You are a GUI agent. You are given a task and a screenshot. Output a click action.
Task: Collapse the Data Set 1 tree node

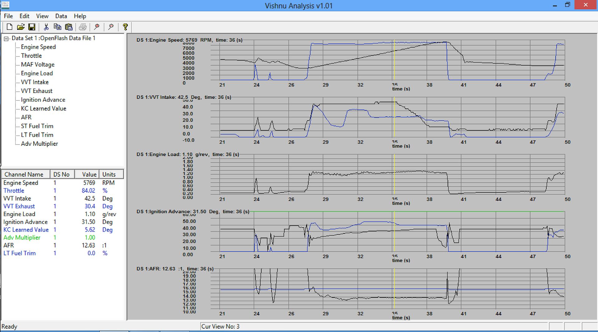[x=6, y=39]
